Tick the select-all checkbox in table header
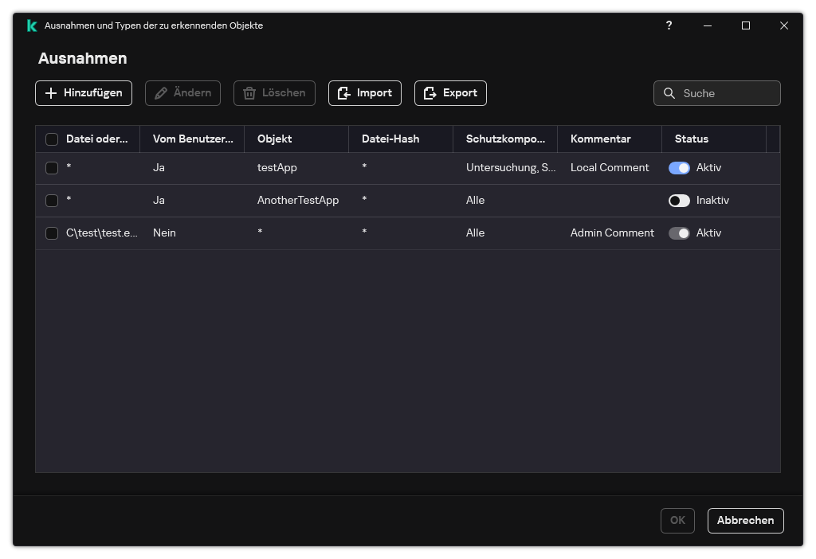Screen dimensions: 816x559 pos(52,139)
